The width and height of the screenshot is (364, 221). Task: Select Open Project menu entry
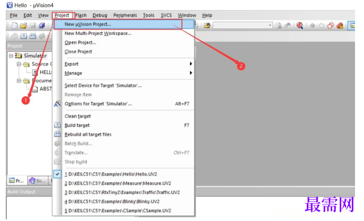pyautogui.click(x=80, y=42)
